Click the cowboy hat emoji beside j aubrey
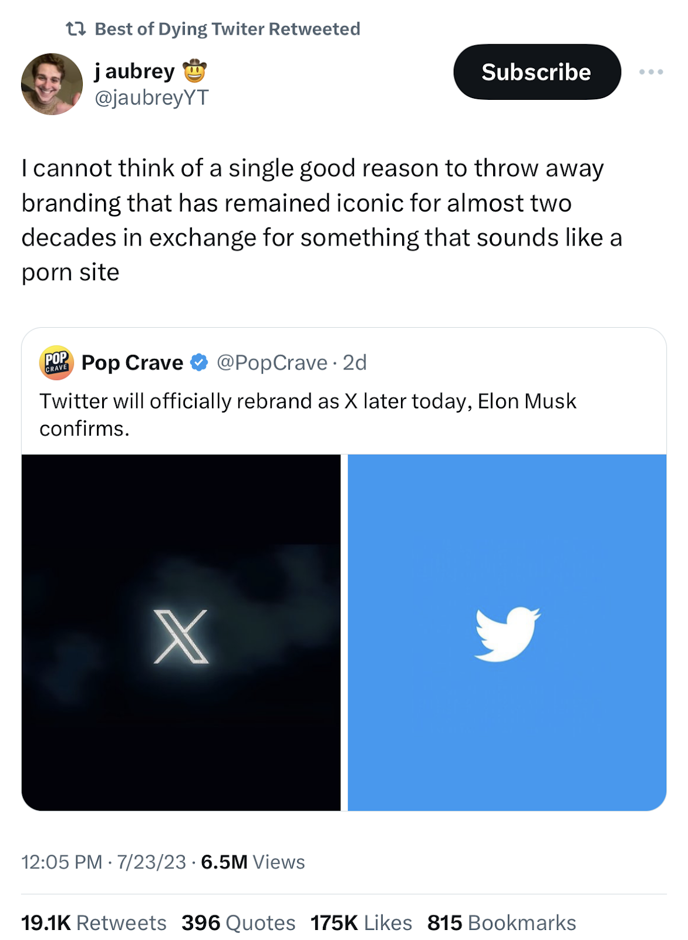 click(x=195, y=72)
